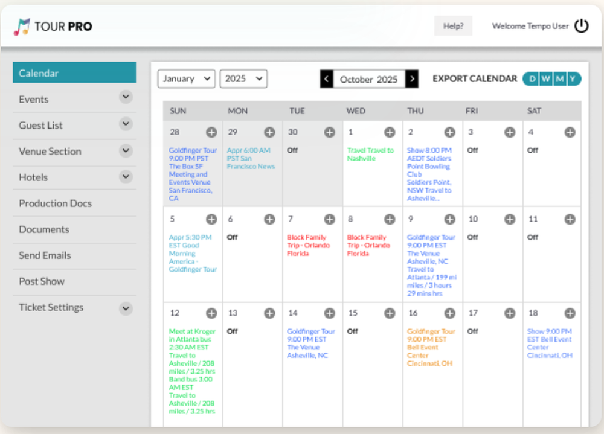
Task: Expand the Hotels sidebar section
Action: pos(126,177)
